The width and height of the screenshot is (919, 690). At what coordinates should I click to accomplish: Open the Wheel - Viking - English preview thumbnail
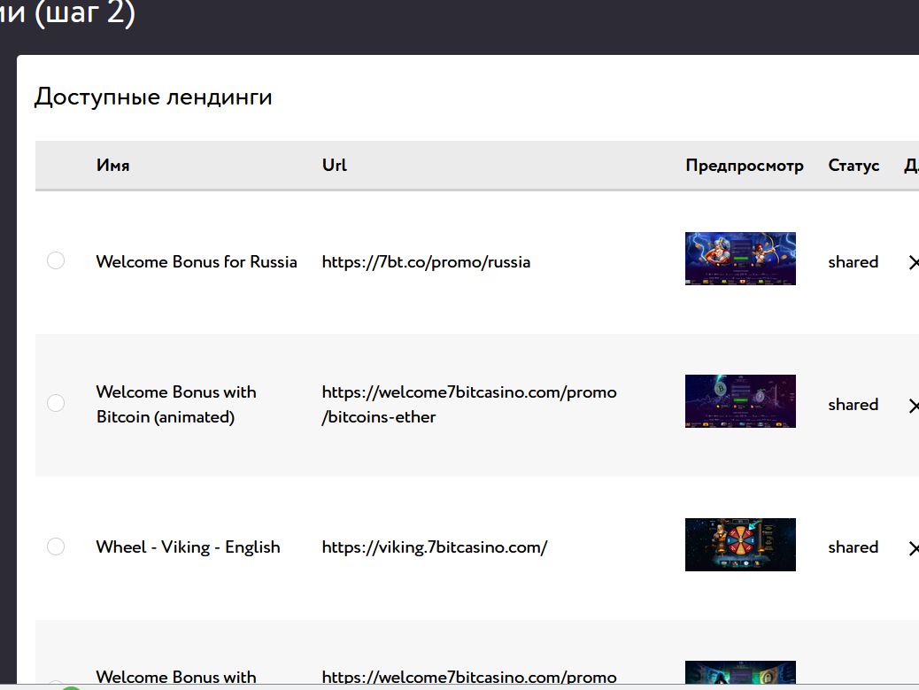(x=740, y=545)
